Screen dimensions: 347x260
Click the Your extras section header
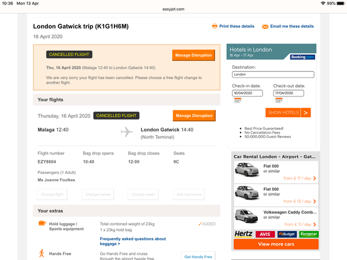coord(127,211)
